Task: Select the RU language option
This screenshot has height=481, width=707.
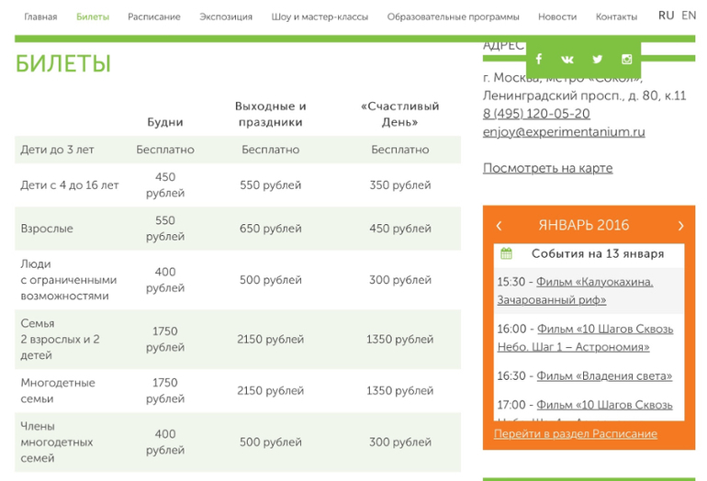Action: [666, 16]
